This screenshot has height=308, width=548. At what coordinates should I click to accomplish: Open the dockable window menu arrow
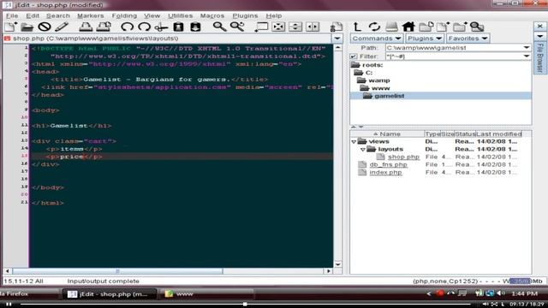click(x=540, y=37)
